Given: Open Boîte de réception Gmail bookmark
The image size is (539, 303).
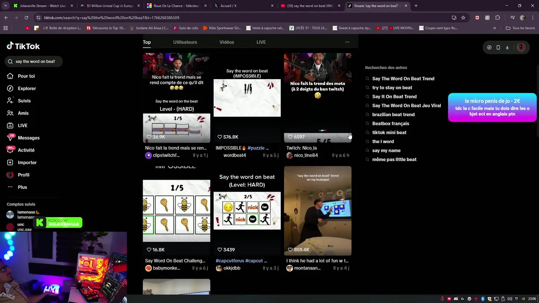Looking at the screenshot, I should coord(61,28).
